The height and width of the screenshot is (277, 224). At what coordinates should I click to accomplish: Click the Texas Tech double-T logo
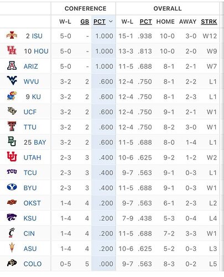(x=12, y=126)
